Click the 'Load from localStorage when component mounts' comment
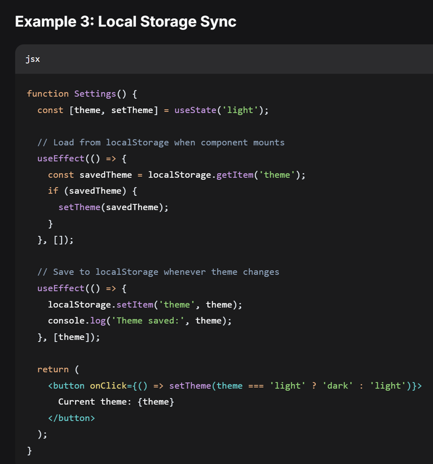The height and width of the screenshot is (464, 433). 161,142
